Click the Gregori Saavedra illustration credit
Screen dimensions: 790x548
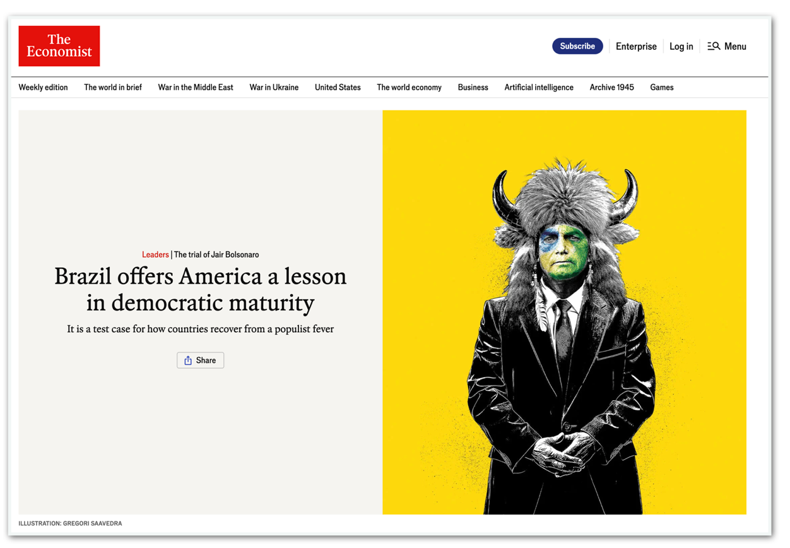pos(70,523)
